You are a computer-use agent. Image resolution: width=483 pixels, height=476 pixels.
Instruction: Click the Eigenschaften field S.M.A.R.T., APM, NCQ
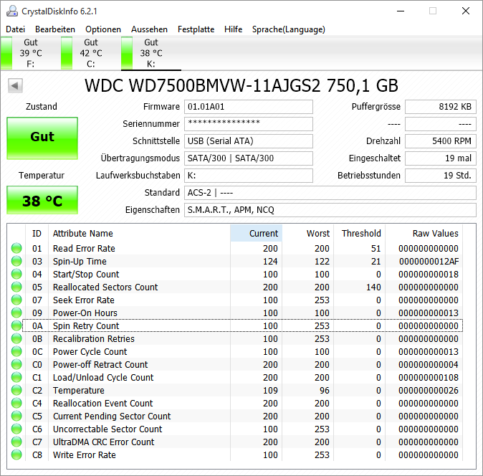click(330, 210)
